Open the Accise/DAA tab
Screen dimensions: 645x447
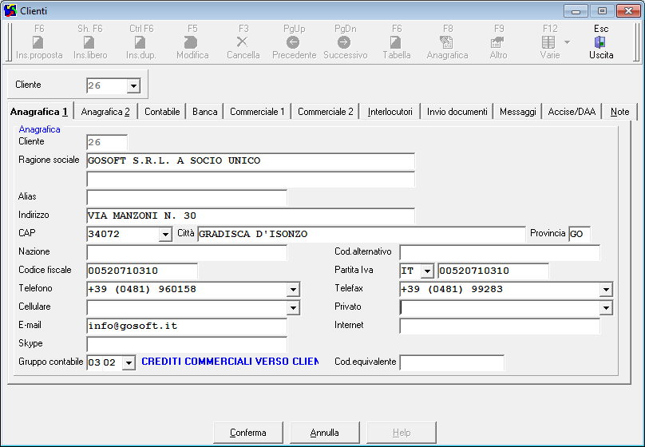click(x=572, y=112)
